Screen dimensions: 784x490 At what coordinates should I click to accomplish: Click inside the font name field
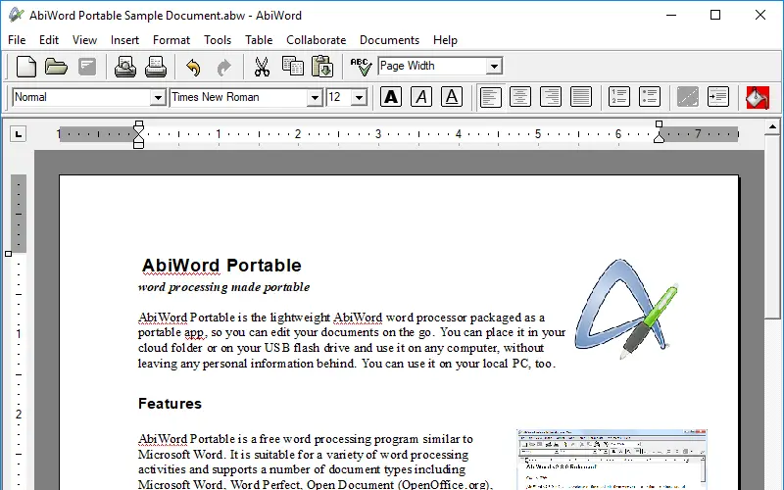point(239,97)
